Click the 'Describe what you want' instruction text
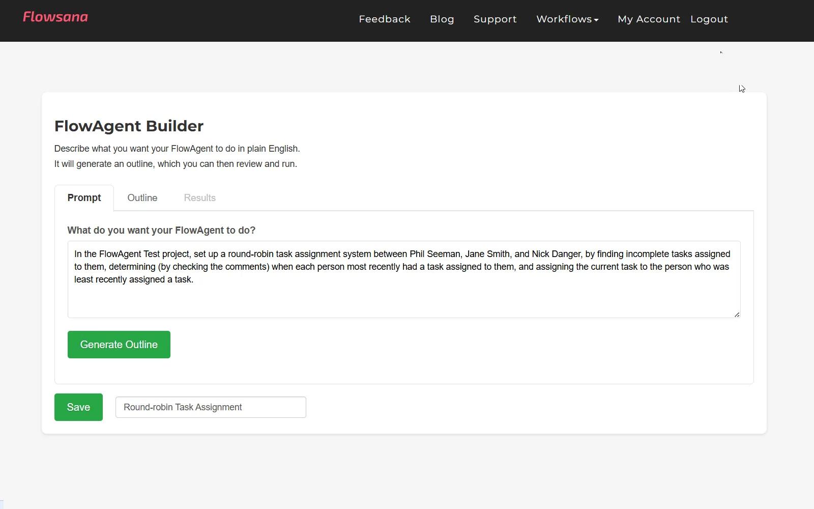The width and height of the screenshot is (814, 509). 177,149
